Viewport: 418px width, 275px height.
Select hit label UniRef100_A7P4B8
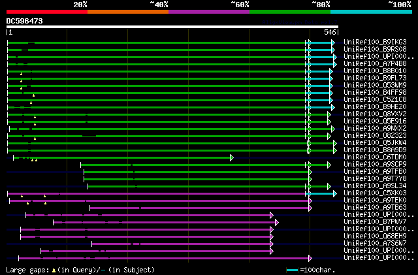[375, 64]
